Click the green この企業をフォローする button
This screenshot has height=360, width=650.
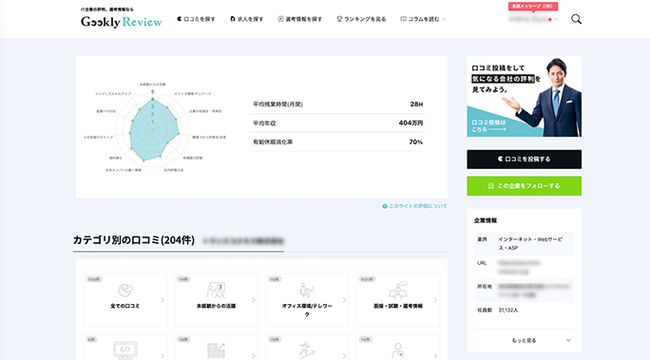point(524,186)
